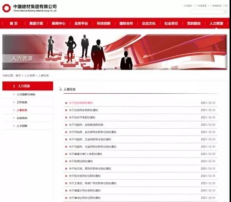
Task: Click the 人力资源 breadcrumb link
Action: (29, 76)
